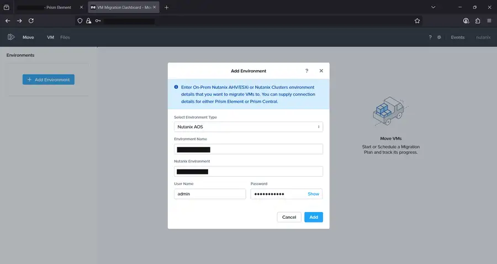The image size is (497, 264).
Task: Bookmark this page with the star icon
Action: coord(417,20)
